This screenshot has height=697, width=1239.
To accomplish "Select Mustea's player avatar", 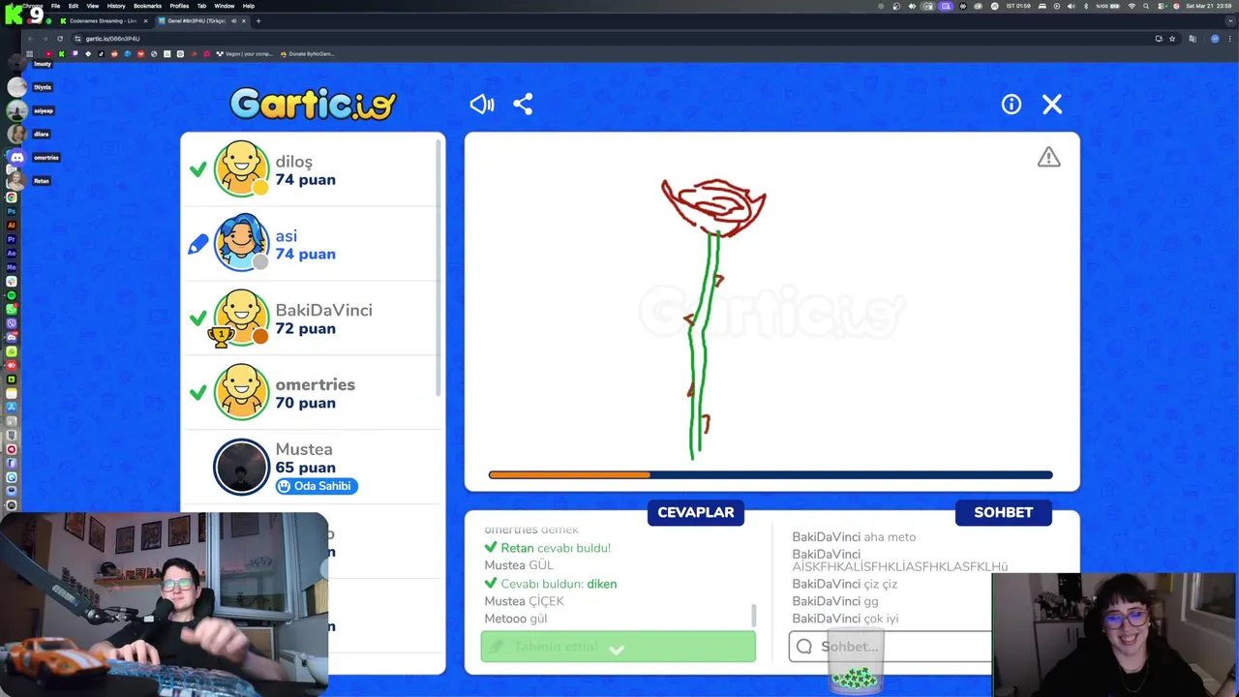I will point(241,467).
